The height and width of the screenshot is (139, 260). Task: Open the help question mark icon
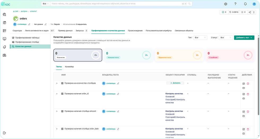pyautogui.click(x=235, y=4)
